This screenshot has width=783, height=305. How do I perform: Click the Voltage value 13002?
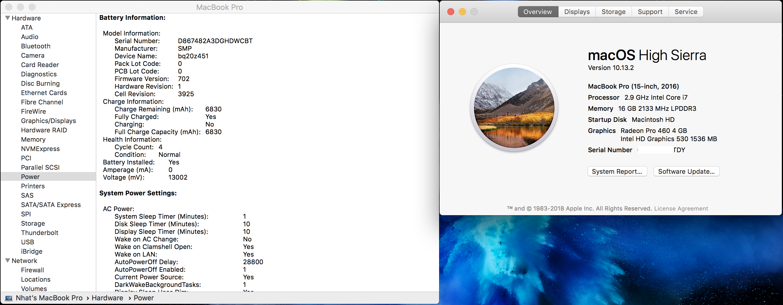178,178
